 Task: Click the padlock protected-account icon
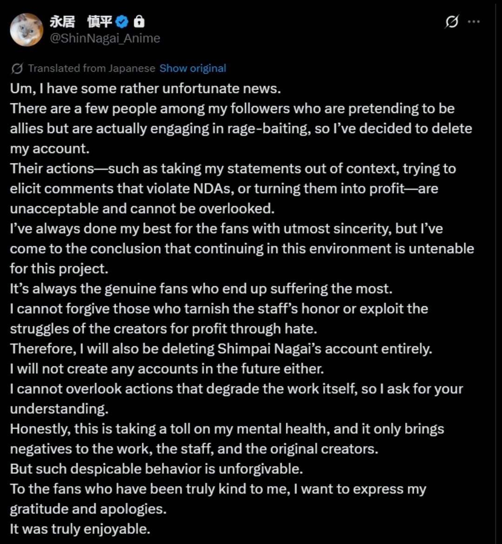tap(139, 21)
